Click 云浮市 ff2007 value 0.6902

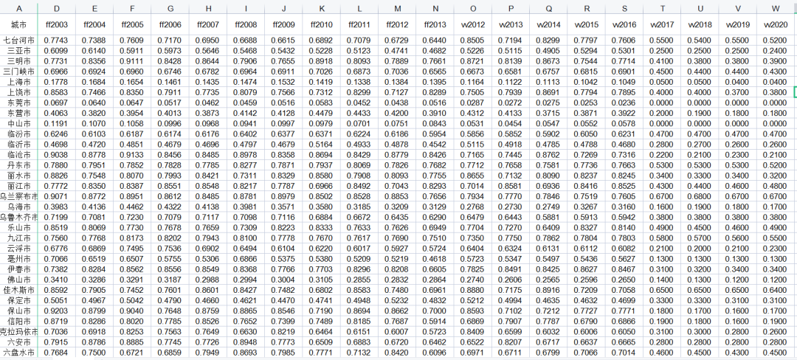(x=208, y=249)
